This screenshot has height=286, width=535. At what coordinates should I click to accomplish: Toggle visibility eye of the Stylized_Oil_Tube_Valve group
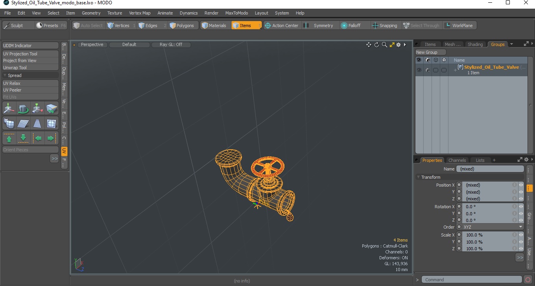(419, 70)
